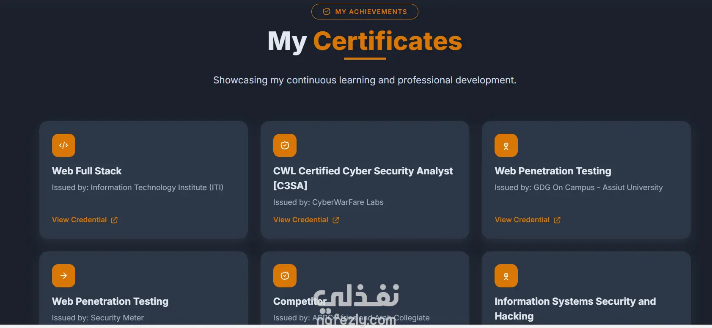Click "Issued by: CyberWarFare Labs" text
Viewport: 712px width, 328px height.
click(328, 202)
